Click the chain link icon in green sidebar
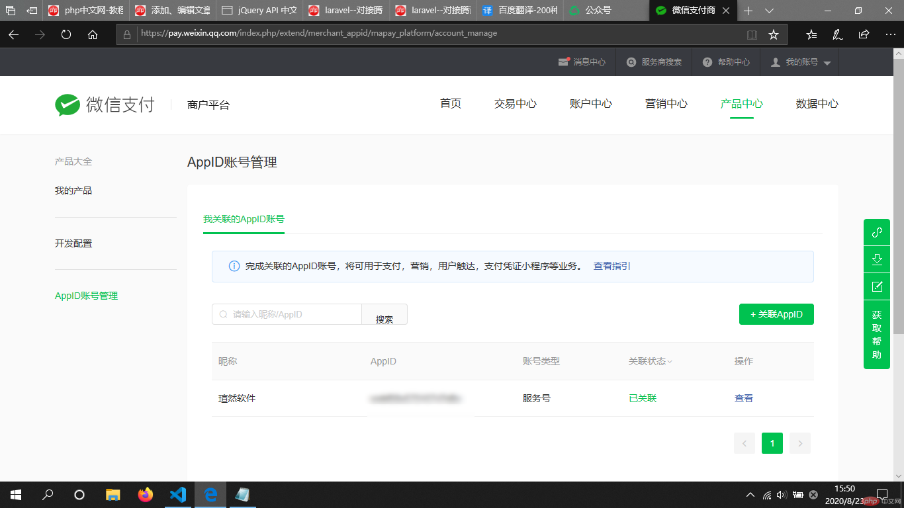This screenshot has width=904, height=508. pyautogui.click(x=876, y=232)
